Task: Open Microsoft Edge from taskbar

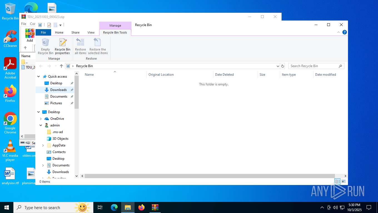Action: pos(114,207)
